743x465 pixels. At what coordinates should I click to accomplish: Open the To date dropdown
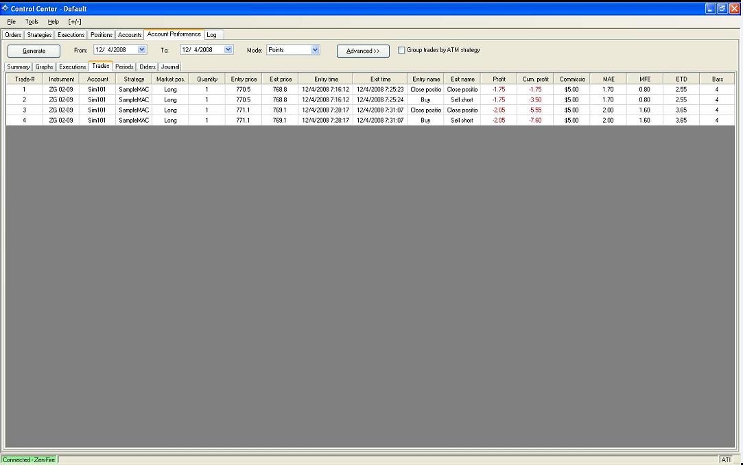(x=228, y=49)
